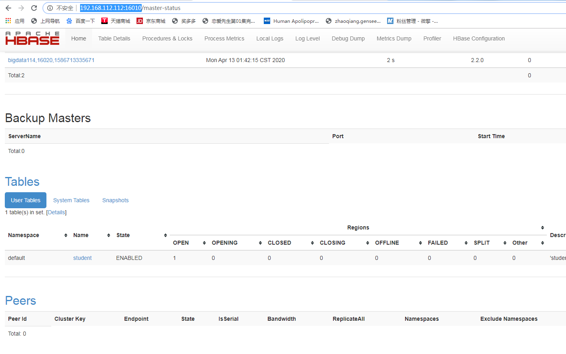Switch to the System Tables tab
This screenshot has height=354, width=566.
71,200
